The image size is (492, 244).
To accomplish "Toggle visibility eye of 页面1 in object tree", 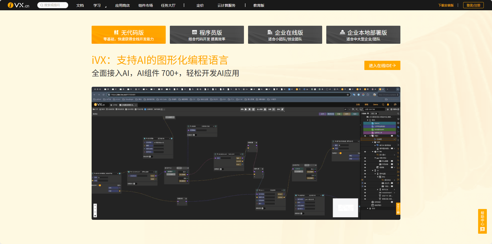I will (365, 136).
